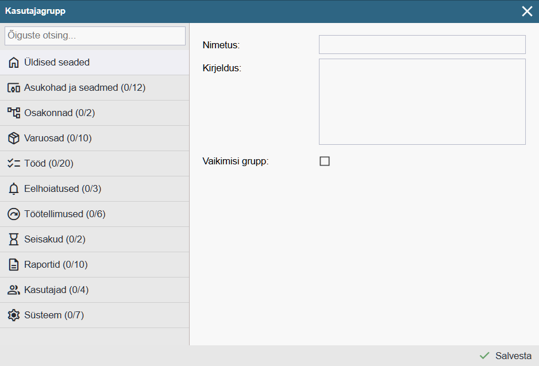Viewport: 539px width, 366px height.
Task: Click the home icon beside Üldised seaded
Action: [14, 63]
